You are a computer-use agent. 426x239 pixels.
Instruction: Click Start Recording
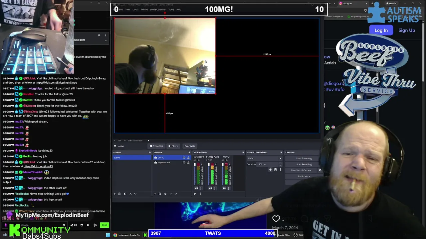tap(304, 164)
